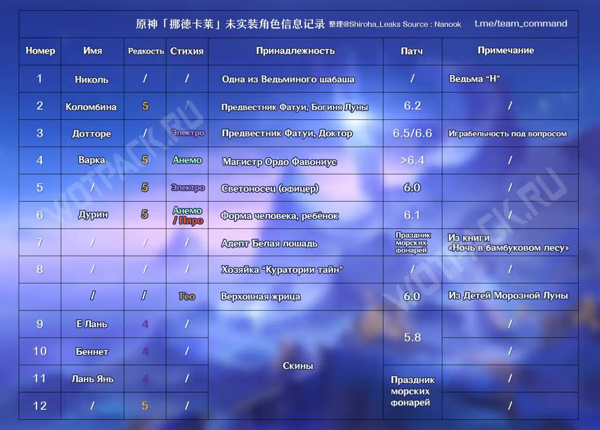Click the name cell 'Беннет'
Image resolution: width=600 pixels, height=430 pixels.
(x=92, y=351)
